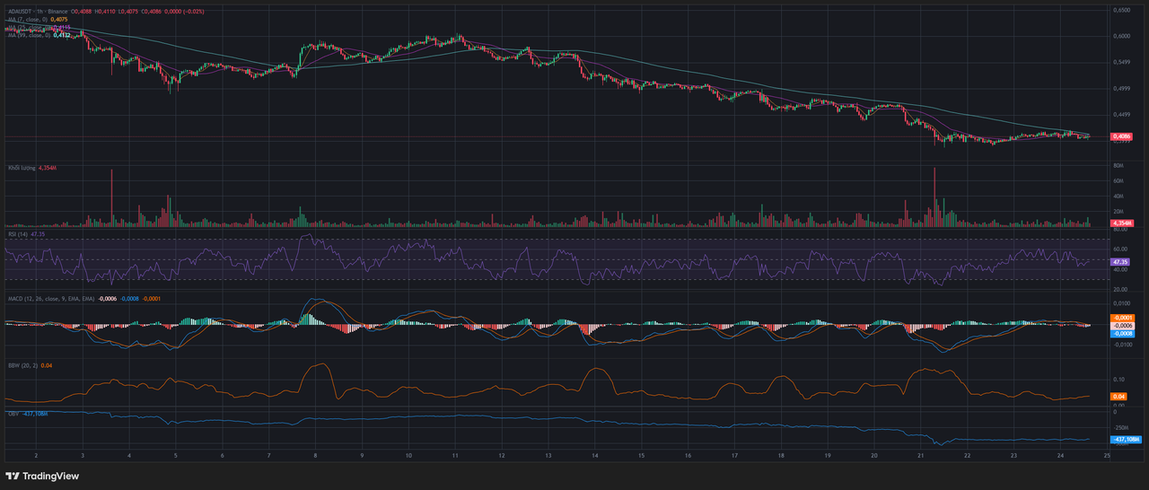Image resolution: width=1149 pixels, height=490 pixels.
Task: Click the OBV indicator label
Action: pyautogui.click(x=13, y=414)
